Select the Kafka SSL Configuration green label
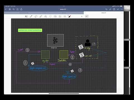The width and height of the screenshot is (134, 100). click(30, 30)
